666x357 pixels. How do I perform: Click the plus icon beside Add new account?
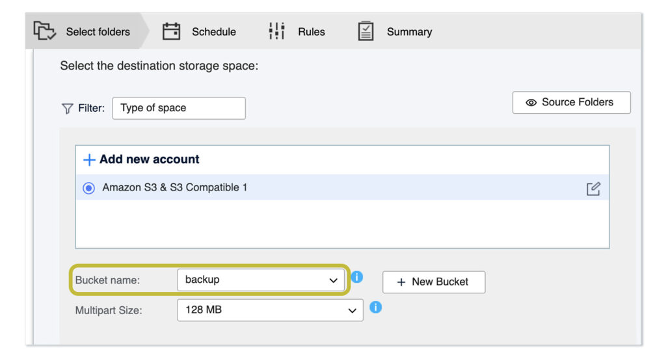pos(89,160)
